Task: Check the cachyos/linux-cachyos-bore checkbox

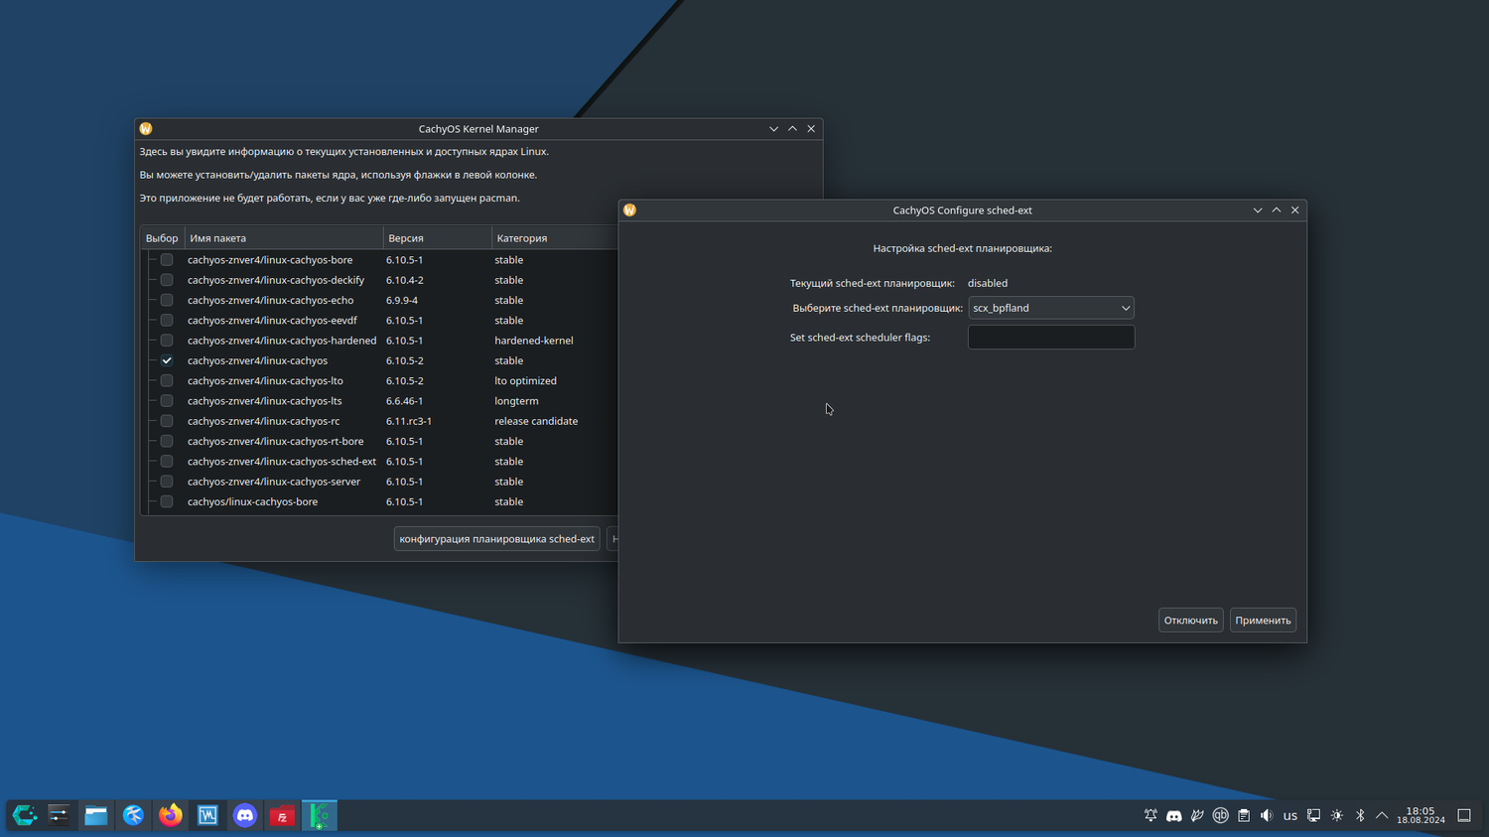Action: pos(167,502)
